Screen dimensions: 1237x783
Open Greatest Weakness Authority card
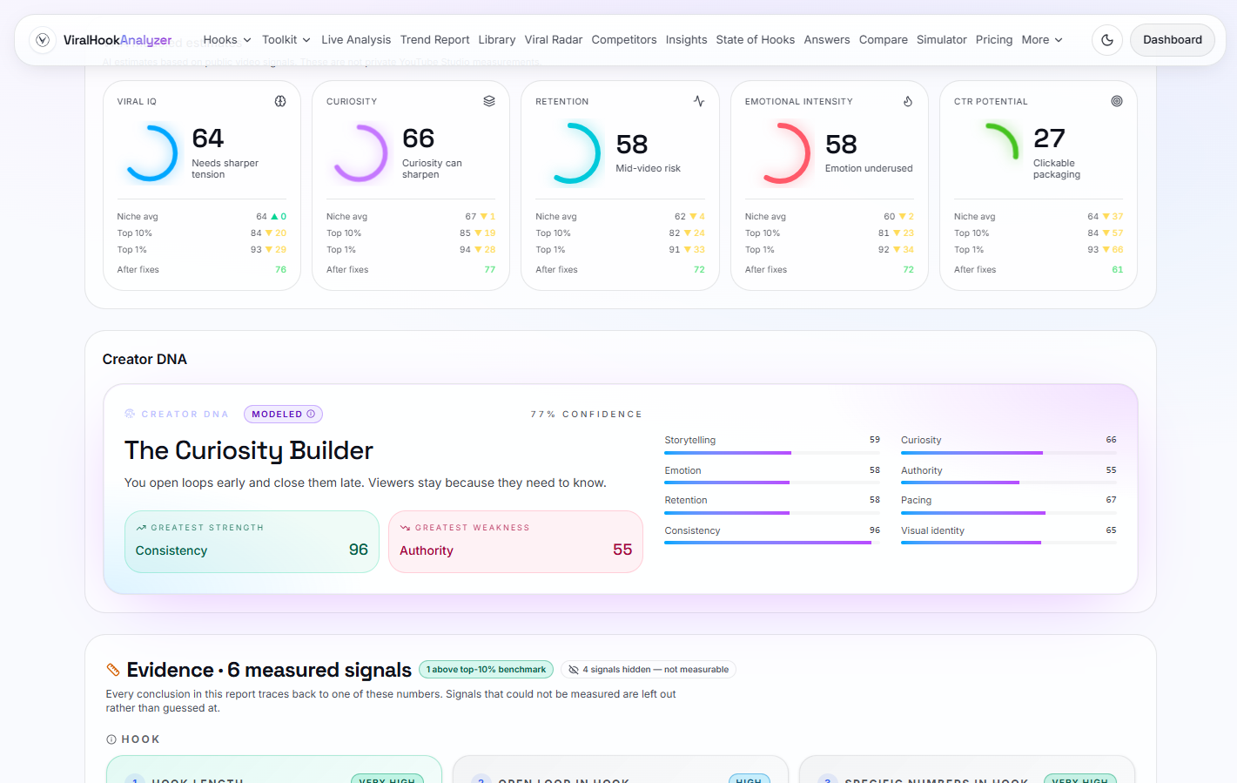click(x=515, y=542)
